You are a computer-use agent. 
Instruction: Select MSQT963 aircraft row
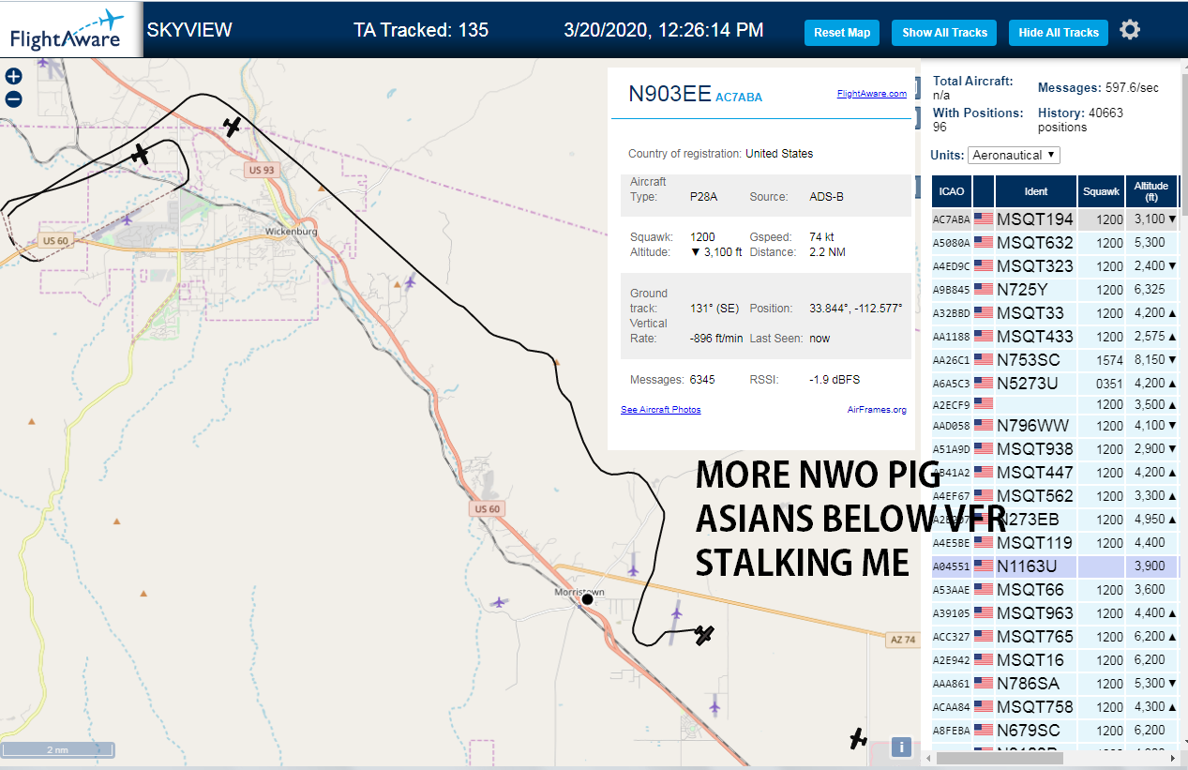coord(1055,613)
